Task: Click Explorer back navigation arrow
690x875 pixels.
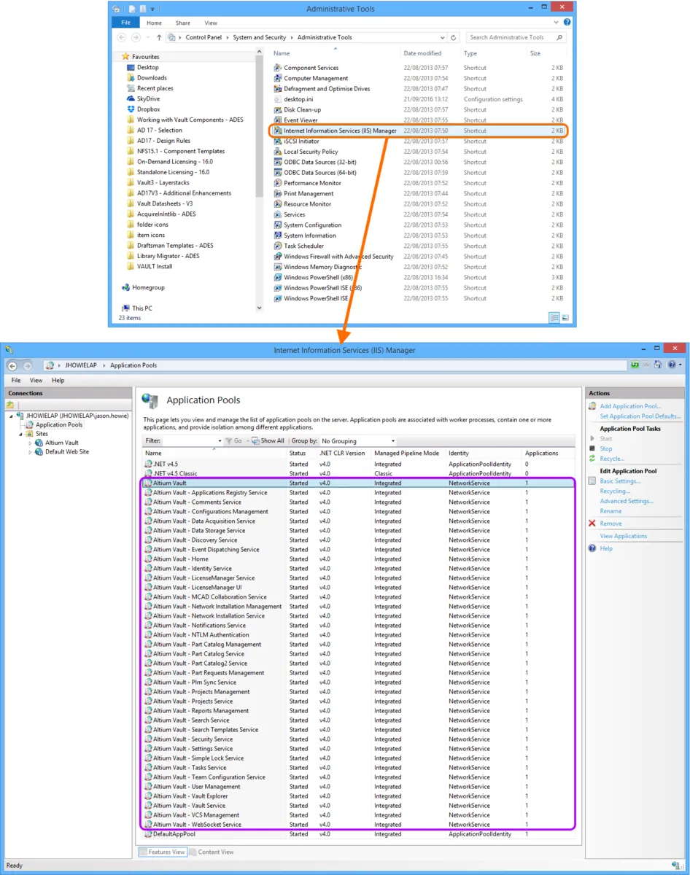Action: point(122,37)
